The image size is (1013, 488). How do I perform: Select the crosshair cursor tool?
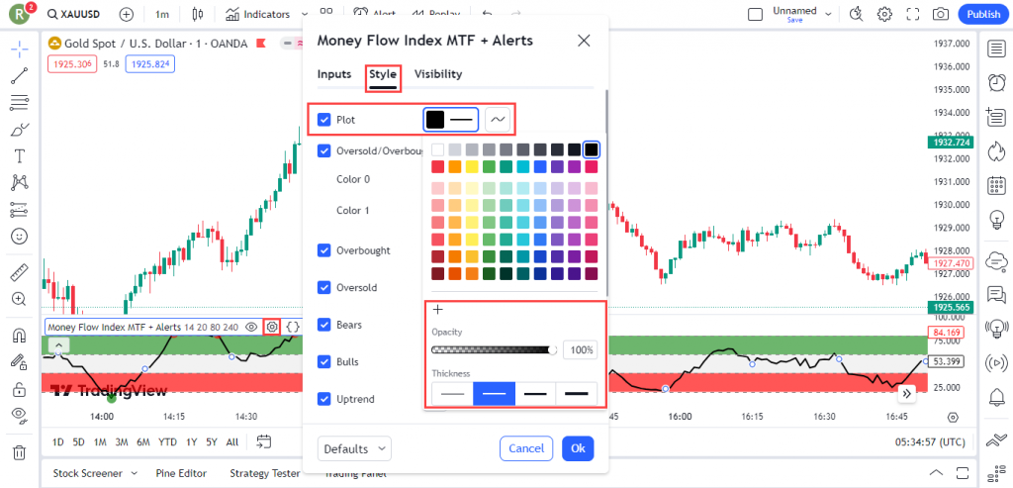(20, 49)
